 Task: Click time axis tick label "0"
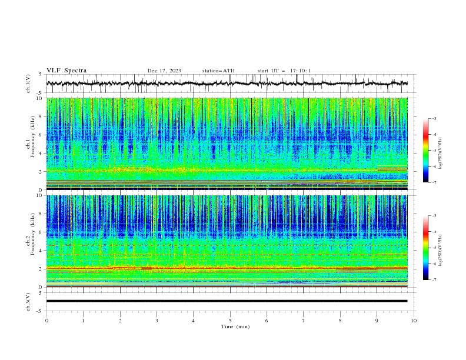click(46, 321)
